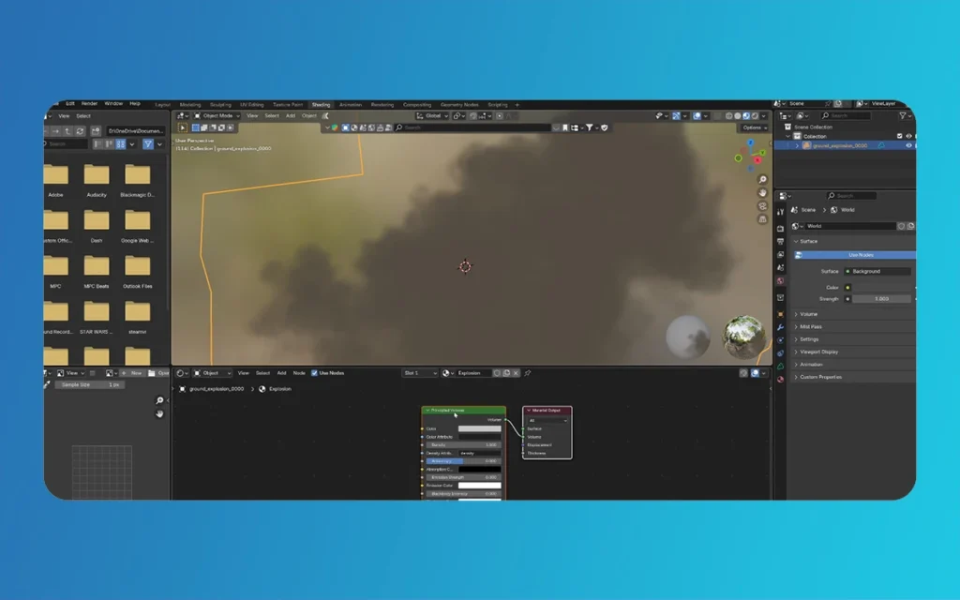Click the file browser refresh icon
Screen dimensions: 960x600
(80, 131)
